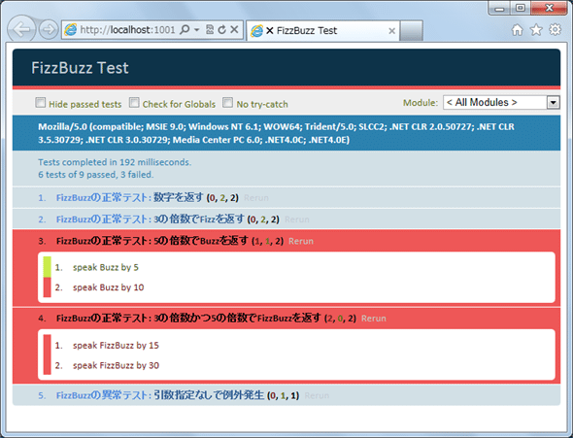The height and width of the screenshot is (438, 573).
Task: Open a new blank tab
Action: (x=411, y=31)
